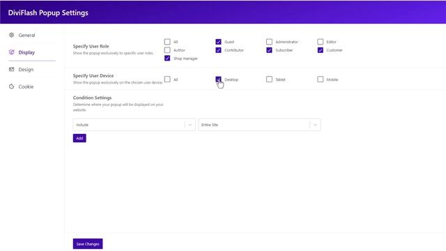The height and width of the screenshot is (251, 446).
Task: Click the Specify User Device heading
Action: (x=93, y=76)
